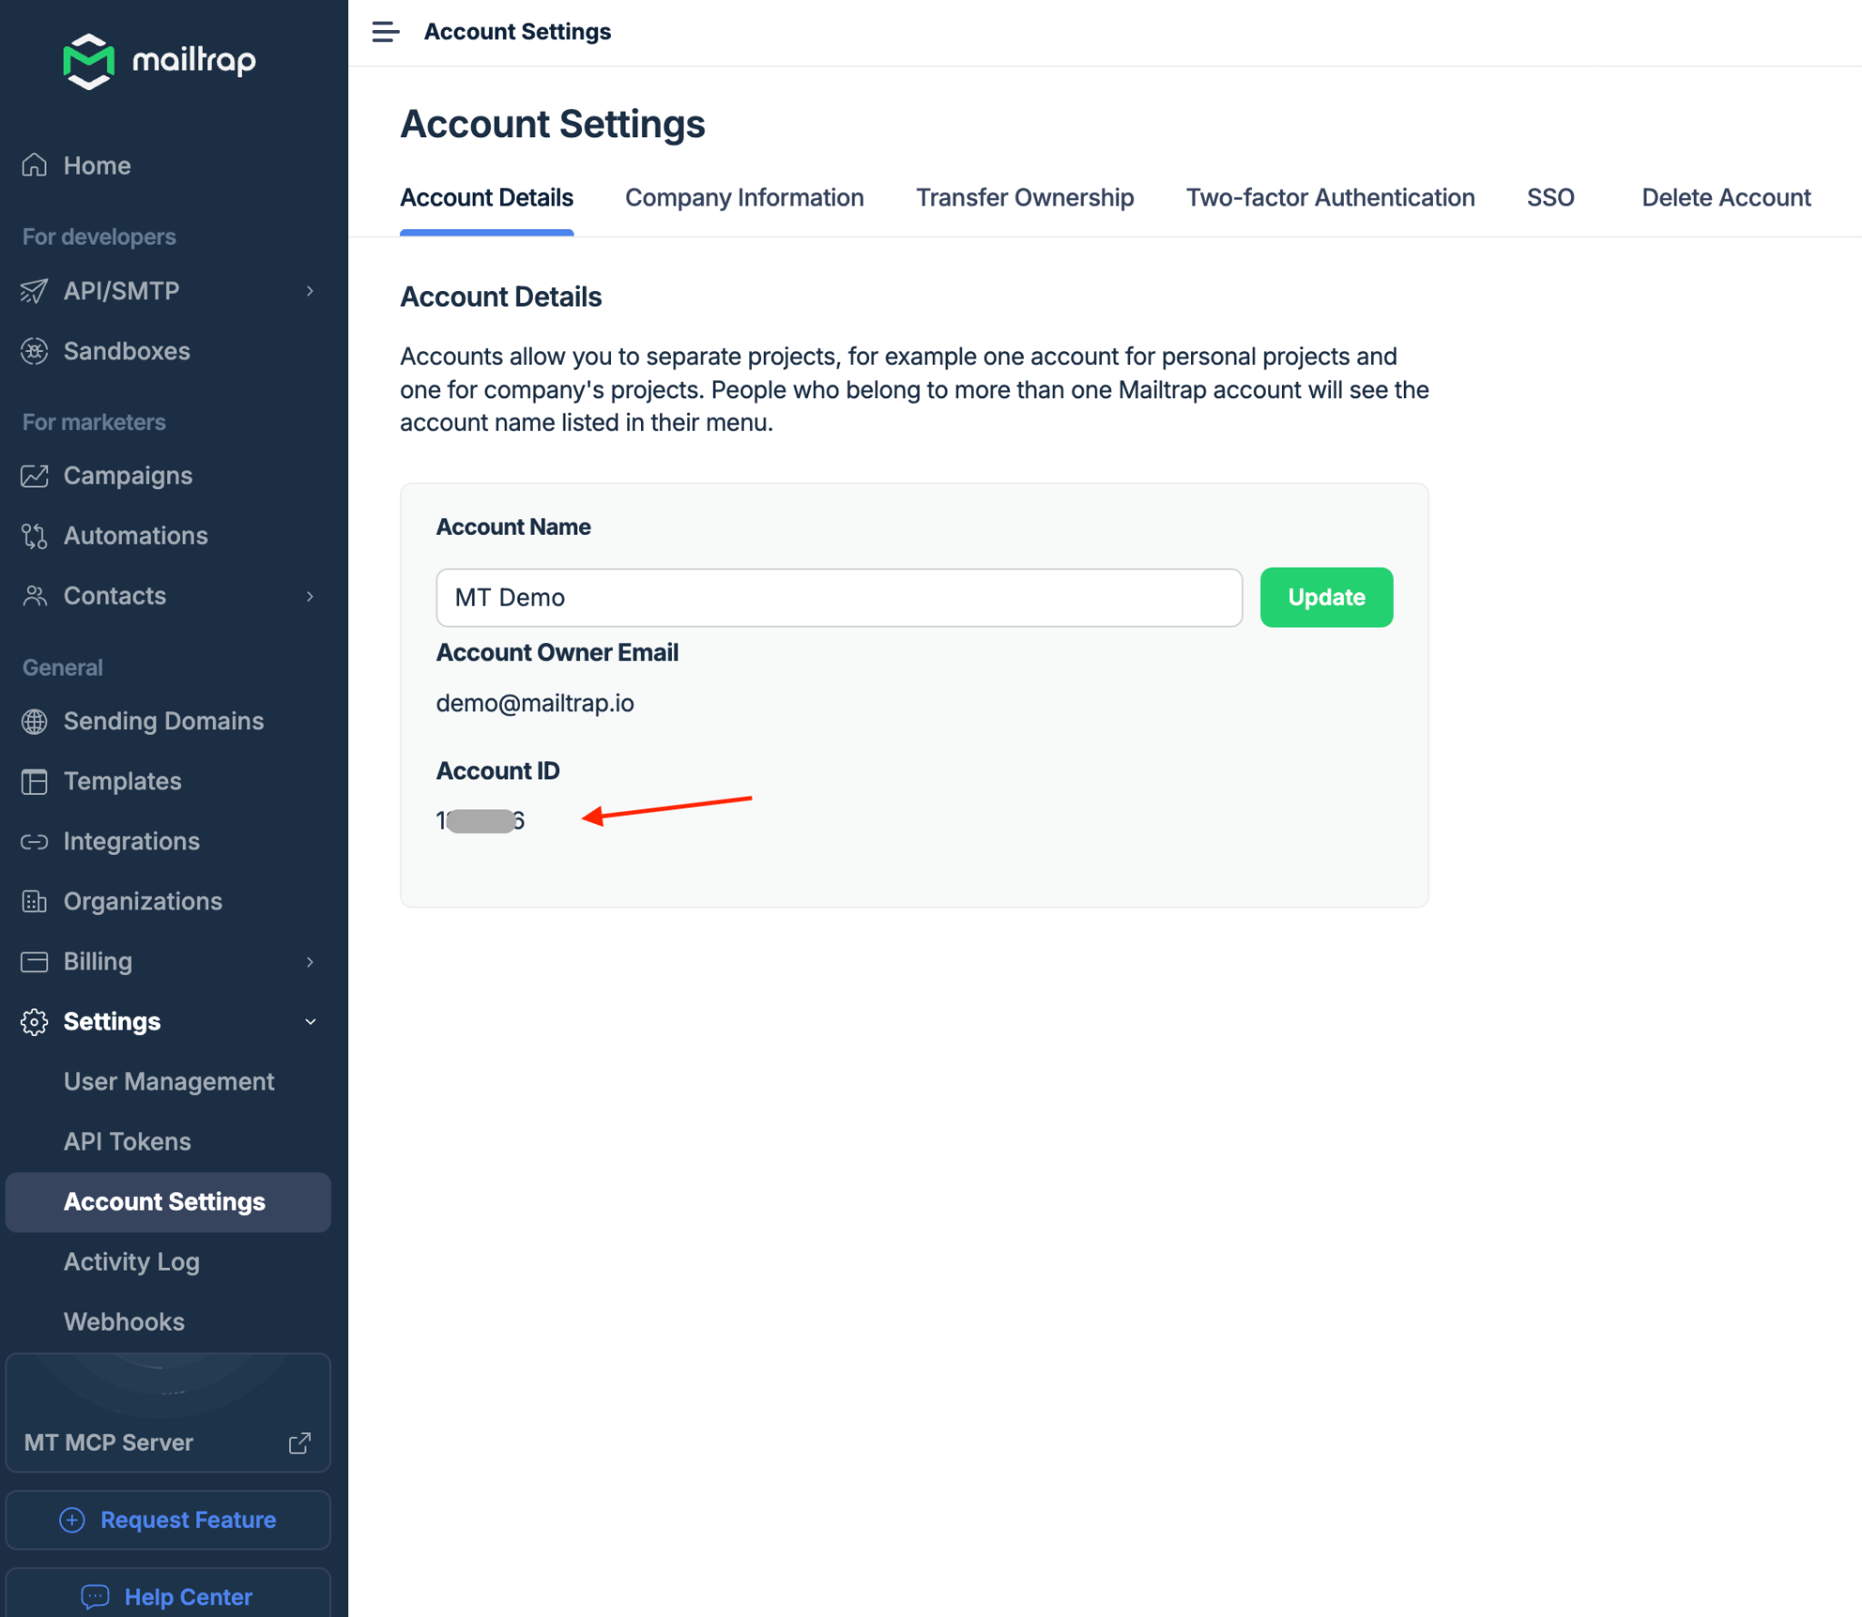This screenshot has height=1617, width=1862.
Task: Open User Management under Settings
Action: coord(168,1081)
